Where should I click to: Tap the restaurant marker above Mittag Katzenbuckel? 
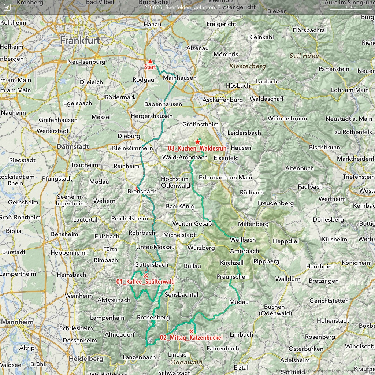click(x=191, y=331)
